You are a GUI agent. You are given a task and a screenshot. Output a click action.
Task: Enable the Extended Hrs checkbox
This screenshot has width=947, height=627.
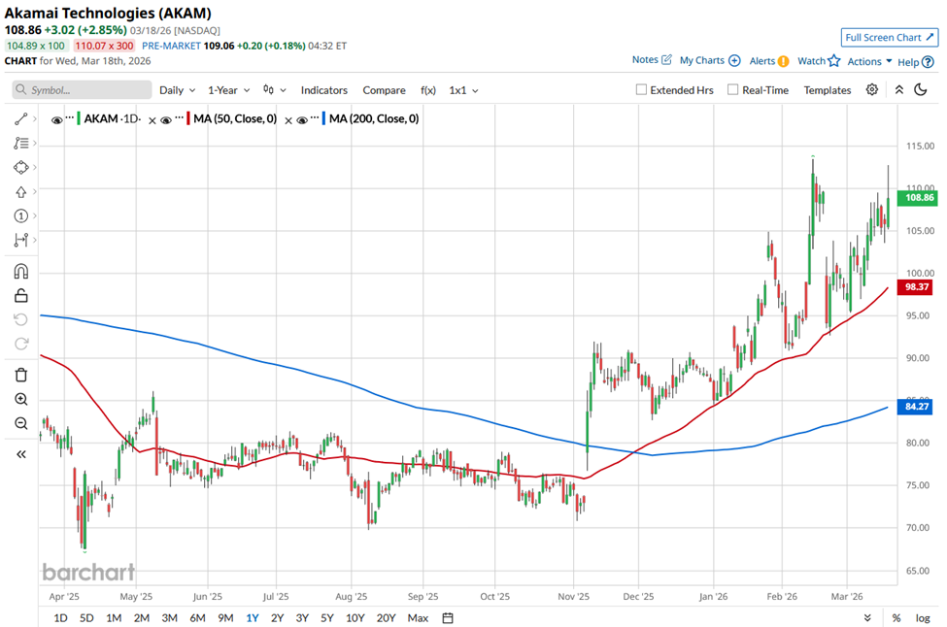tap(641, 89)
